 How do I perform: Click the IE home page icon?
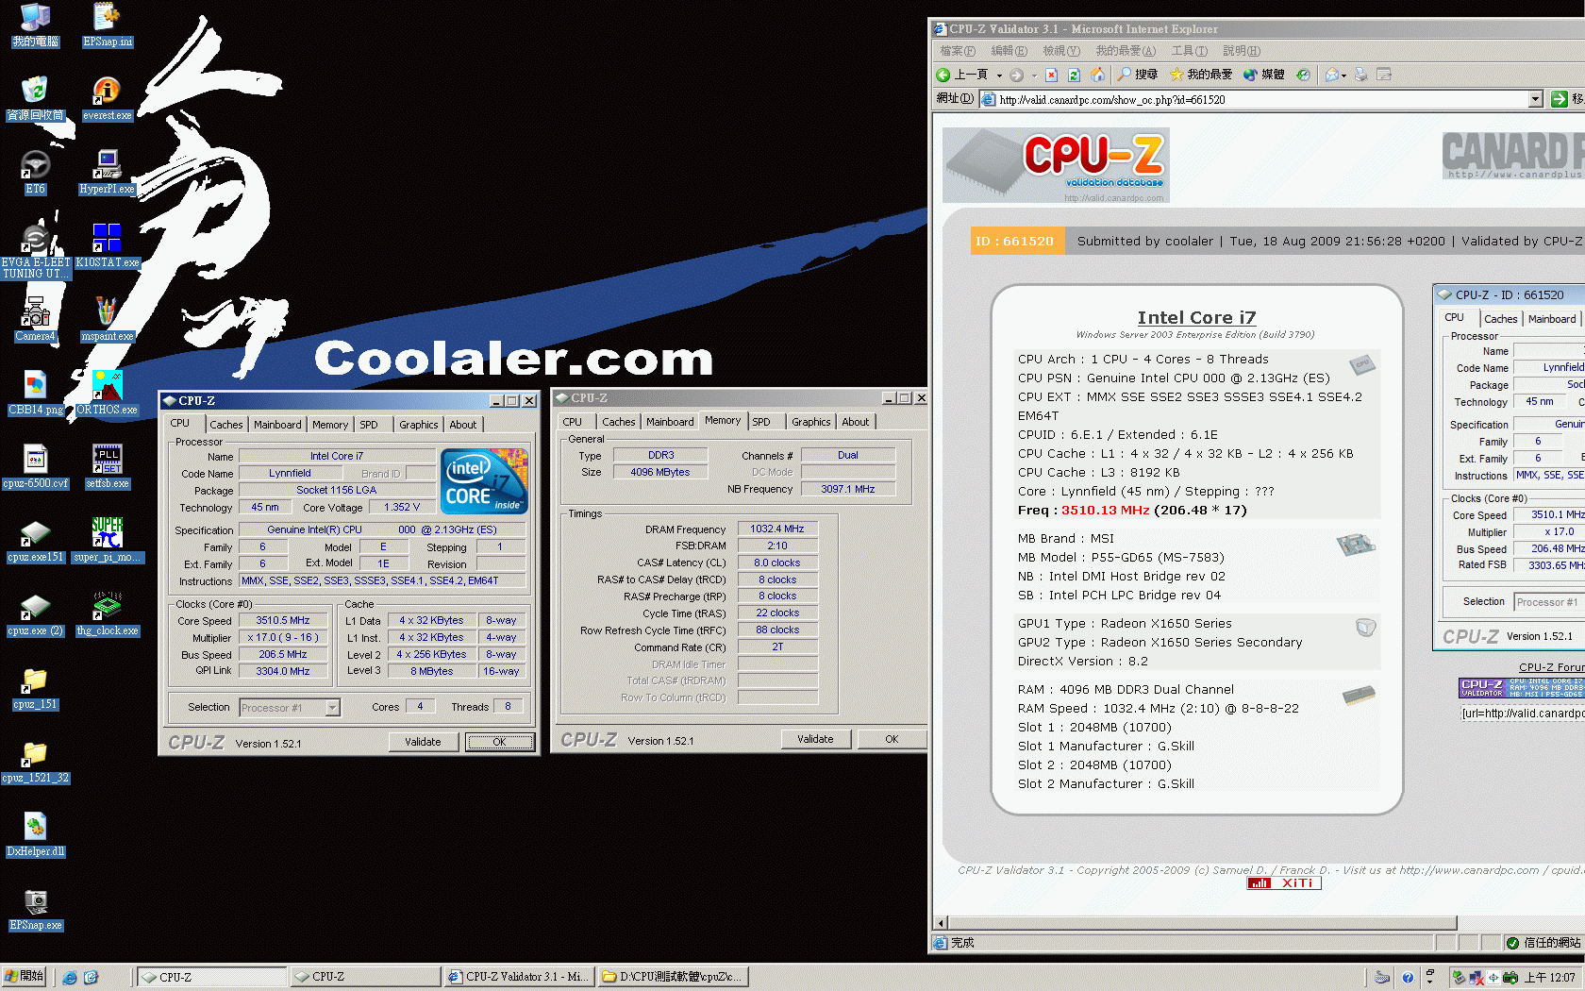1097,75
